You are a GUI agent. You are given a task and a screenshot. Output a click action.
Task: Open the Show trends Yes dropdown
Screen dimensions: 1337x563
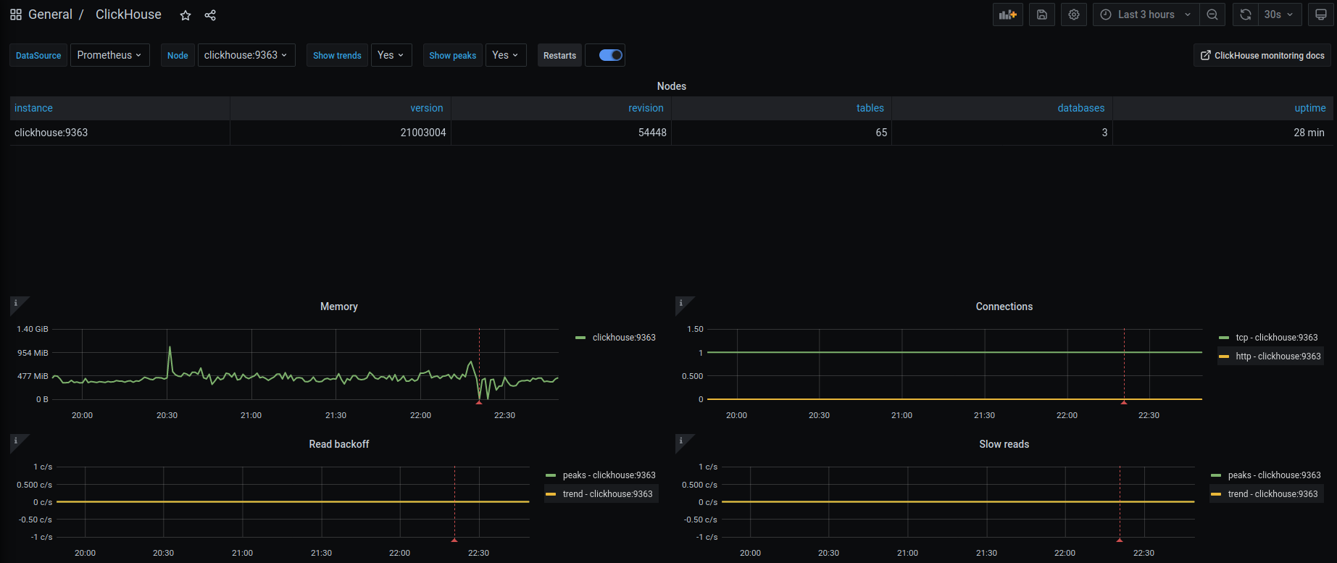point(391,55)
